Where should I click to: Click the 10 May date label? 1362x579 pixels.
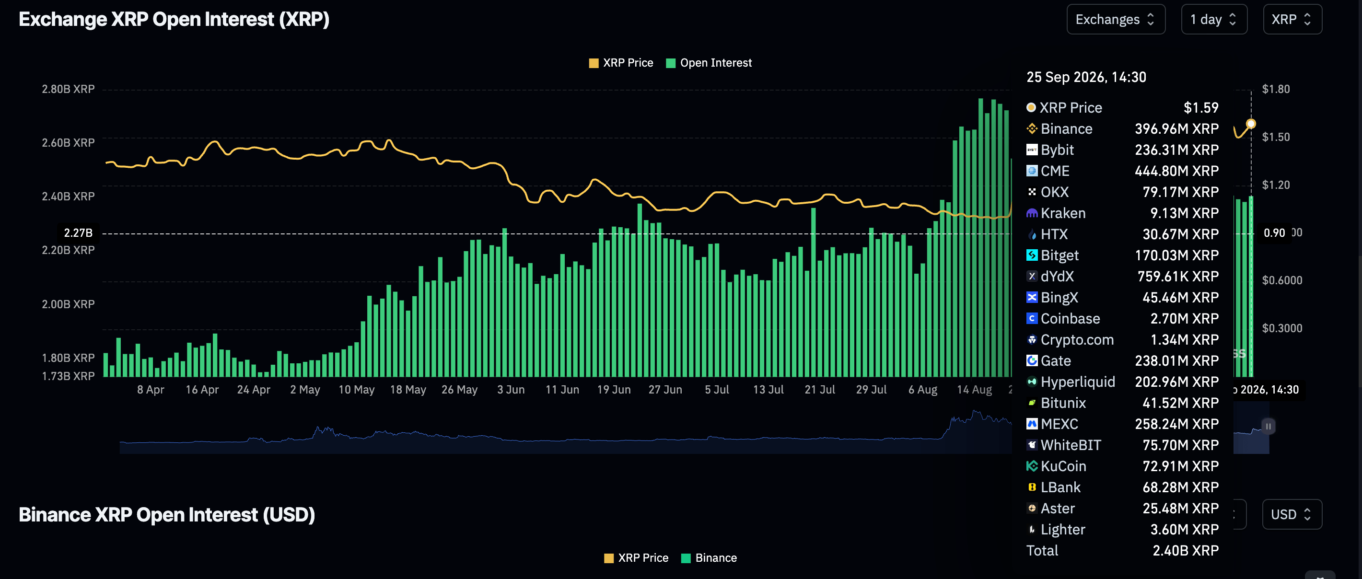pos(356,390)
